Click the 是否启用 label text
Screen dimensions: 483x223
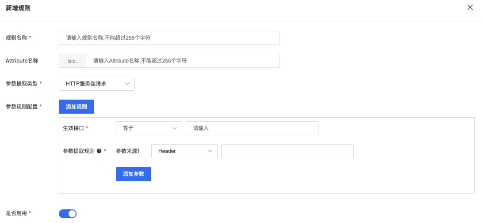16,213
